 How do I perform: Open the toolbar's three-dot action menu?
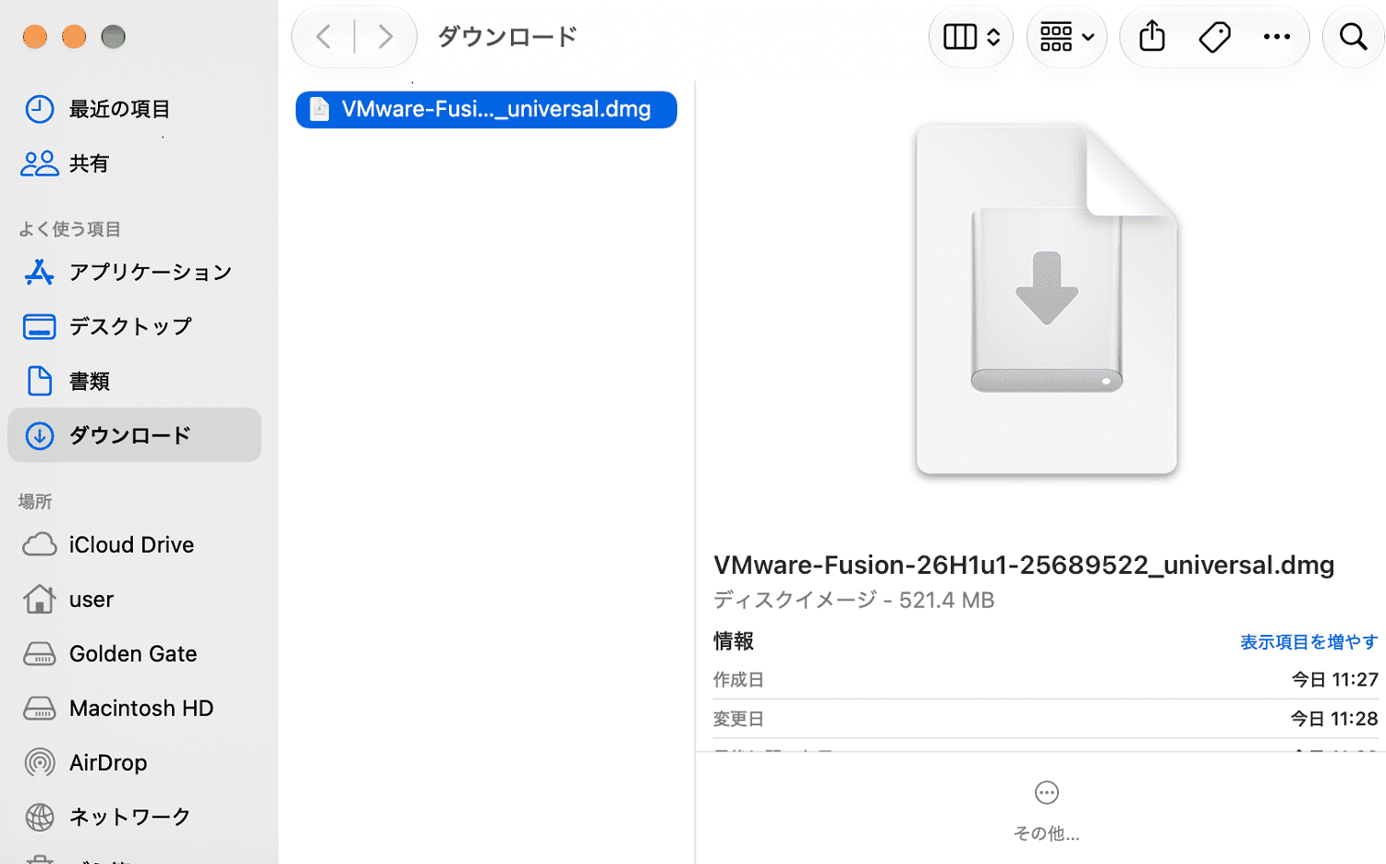(x=1277, y=37)
